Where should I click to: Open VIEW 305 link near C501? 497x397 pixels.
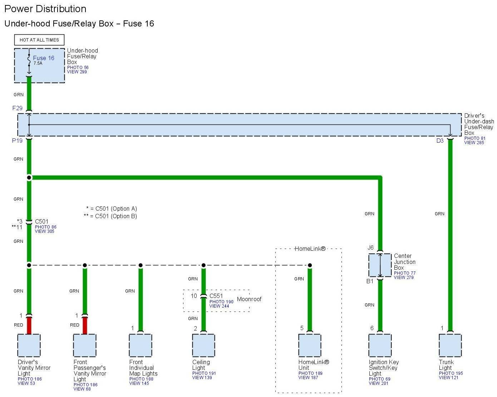[45, 231]
